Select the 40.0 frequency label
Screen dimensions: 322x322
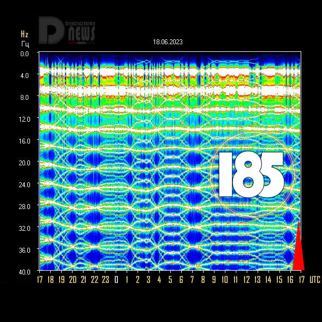tap(25, 272)
